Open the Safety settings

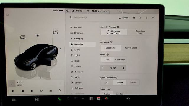tap(76, 77)
